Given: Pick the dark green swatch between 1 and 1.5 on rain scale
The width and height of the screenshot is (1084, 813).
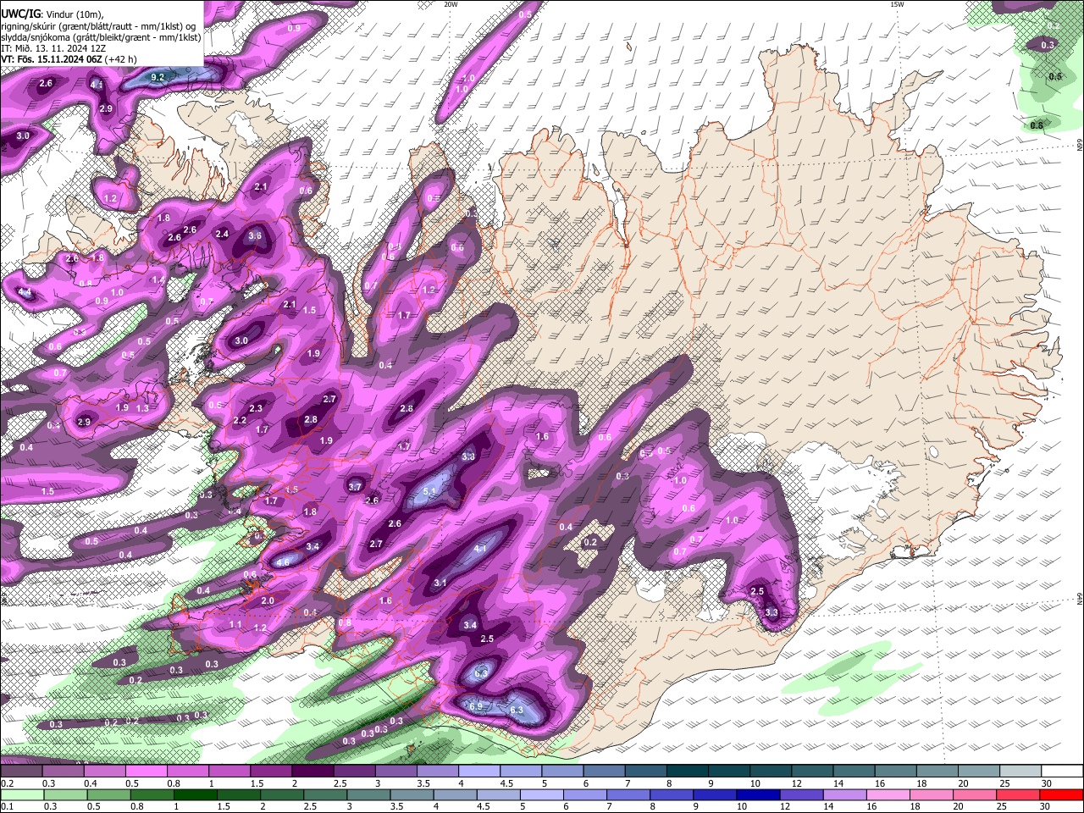Looking at the screenshot, I should tap(196, 794).
